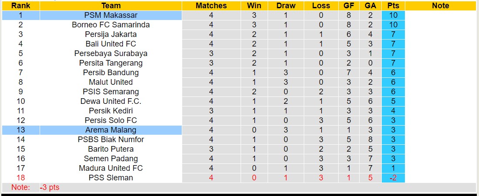The height and width of the screenshot is (196, 479).
Task: Click the Team column header
Action: [111, 6]
